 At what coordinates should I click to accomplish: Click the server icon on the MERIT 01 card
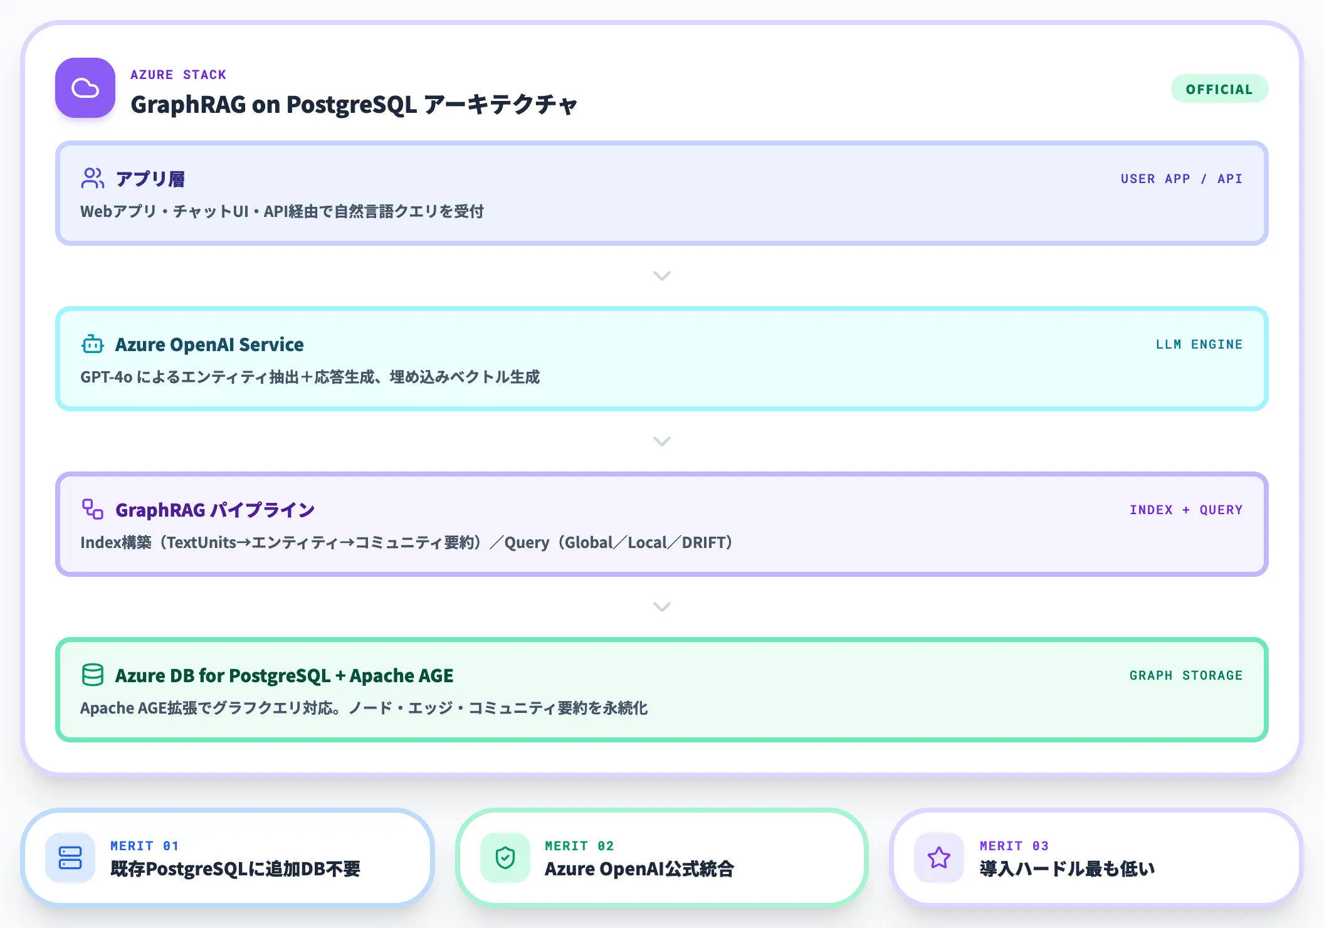click(x=70, y=858)
